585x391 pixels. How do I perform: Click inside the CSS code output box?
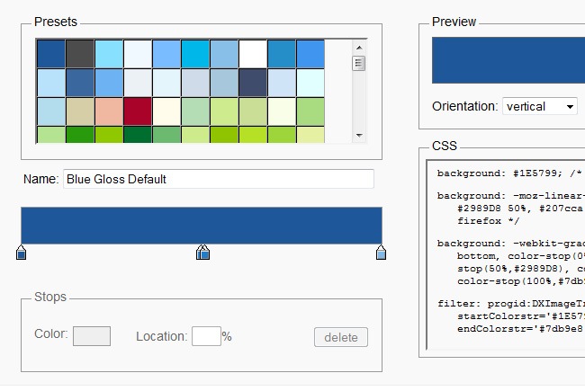504,261
